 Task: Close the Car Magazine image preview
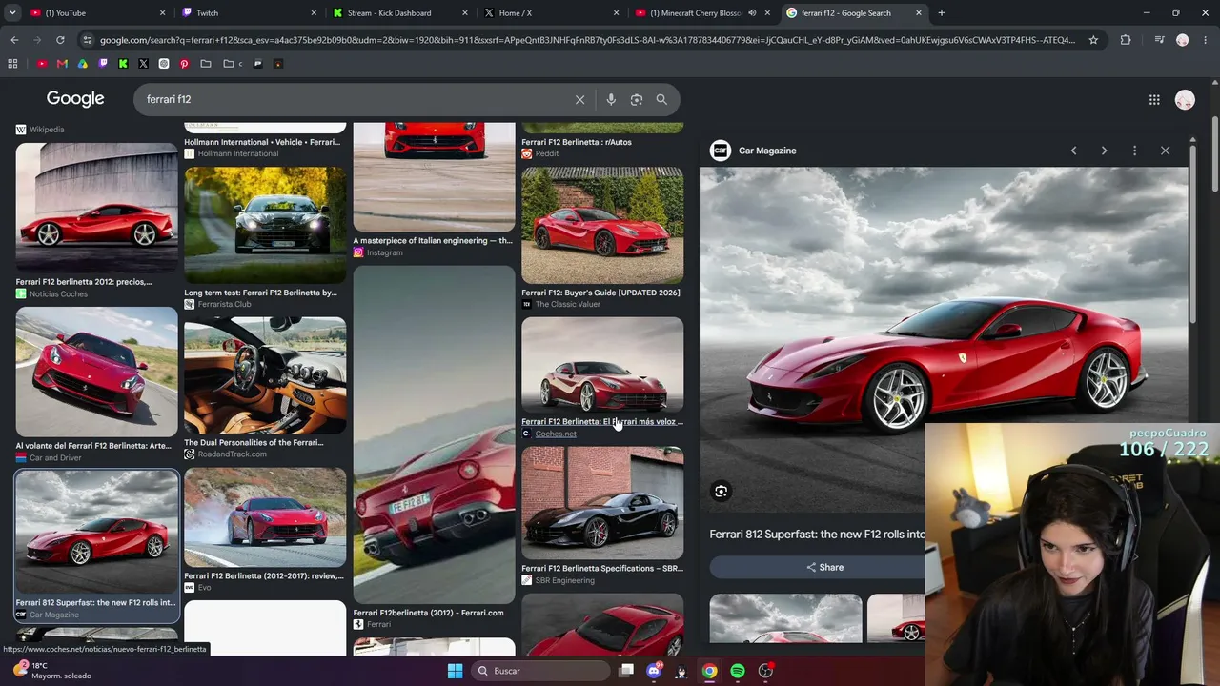[x=1165, y=151]
